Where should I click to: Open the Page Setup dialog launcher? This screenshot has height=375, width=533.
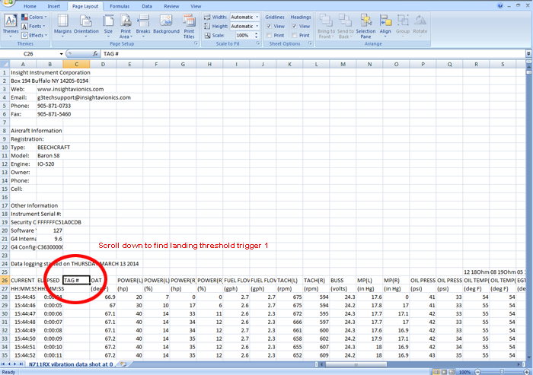(x=196, y=44)
